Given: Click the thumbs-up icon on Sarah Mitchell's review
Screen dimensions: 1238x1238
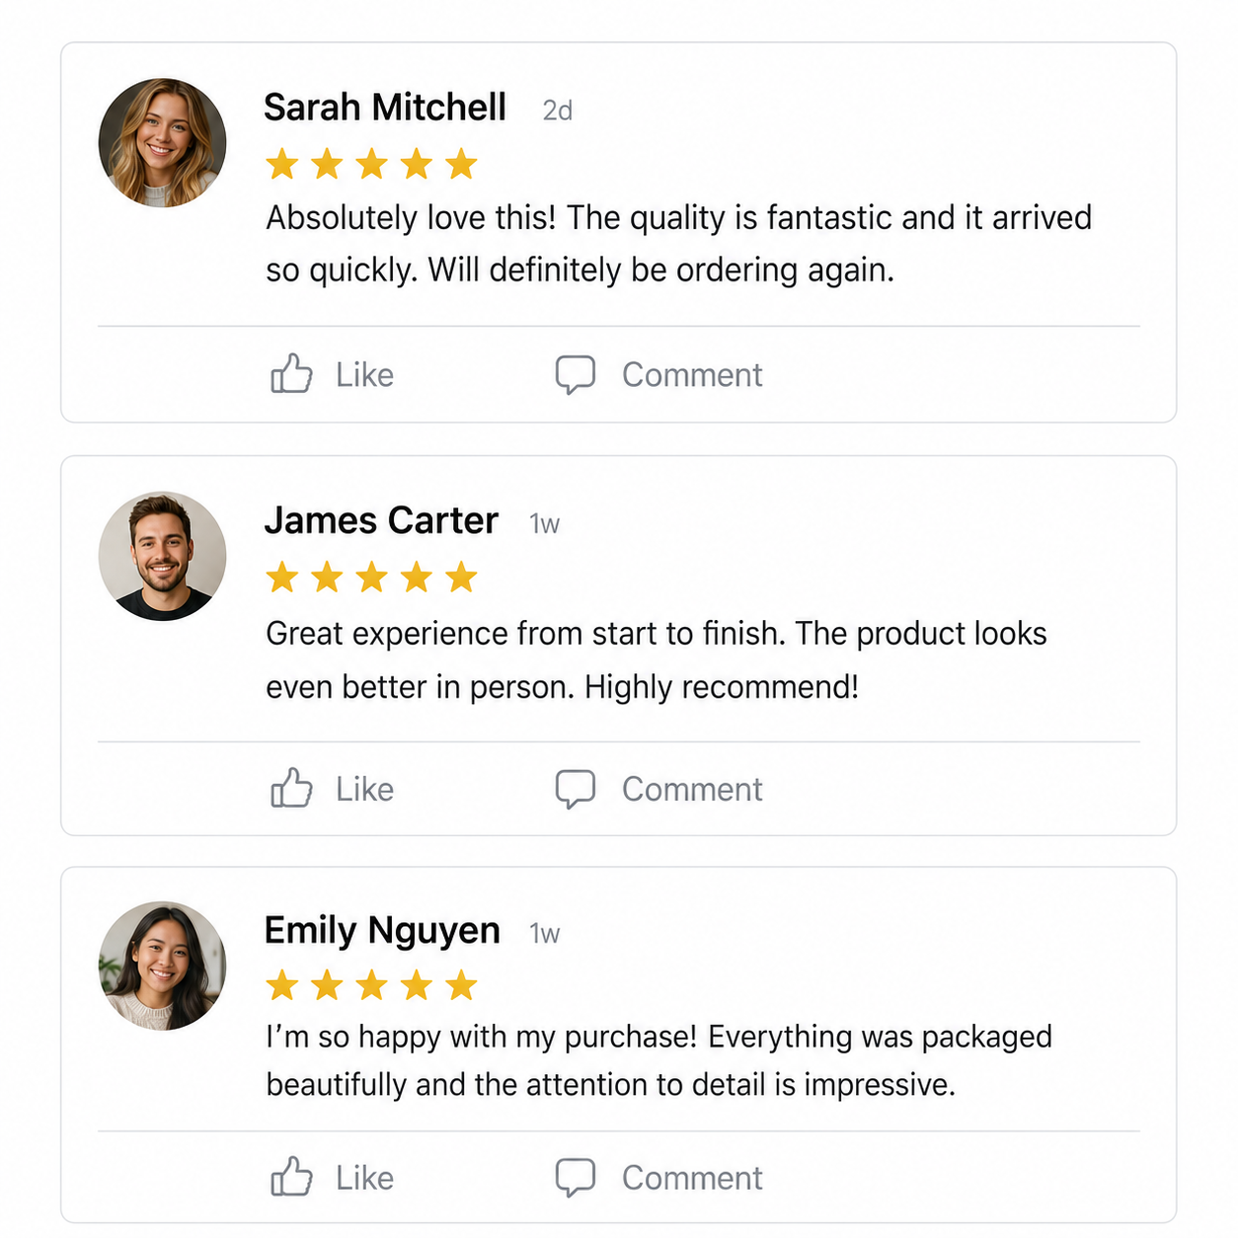Looking at the screenshot, I should [291, 374].
